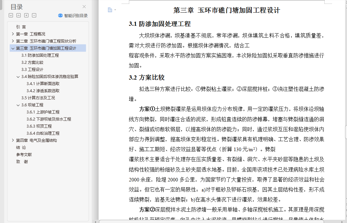
Task: Click 智能识别目录 button text
Action: [76, 15]
